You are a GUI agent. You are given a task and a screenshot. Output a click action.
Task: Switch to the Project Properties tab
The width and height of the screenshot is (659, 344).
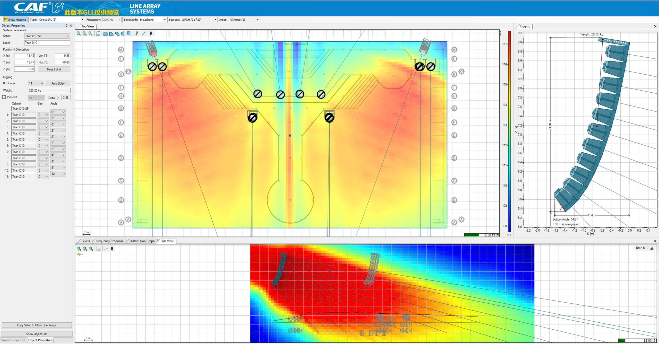pos(13,340)
